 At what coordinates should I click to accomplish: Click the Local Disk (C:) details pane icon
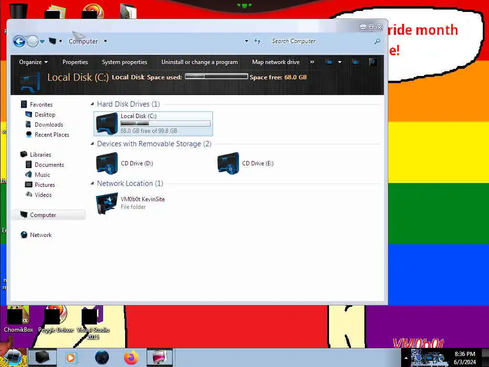pos(30,82)
